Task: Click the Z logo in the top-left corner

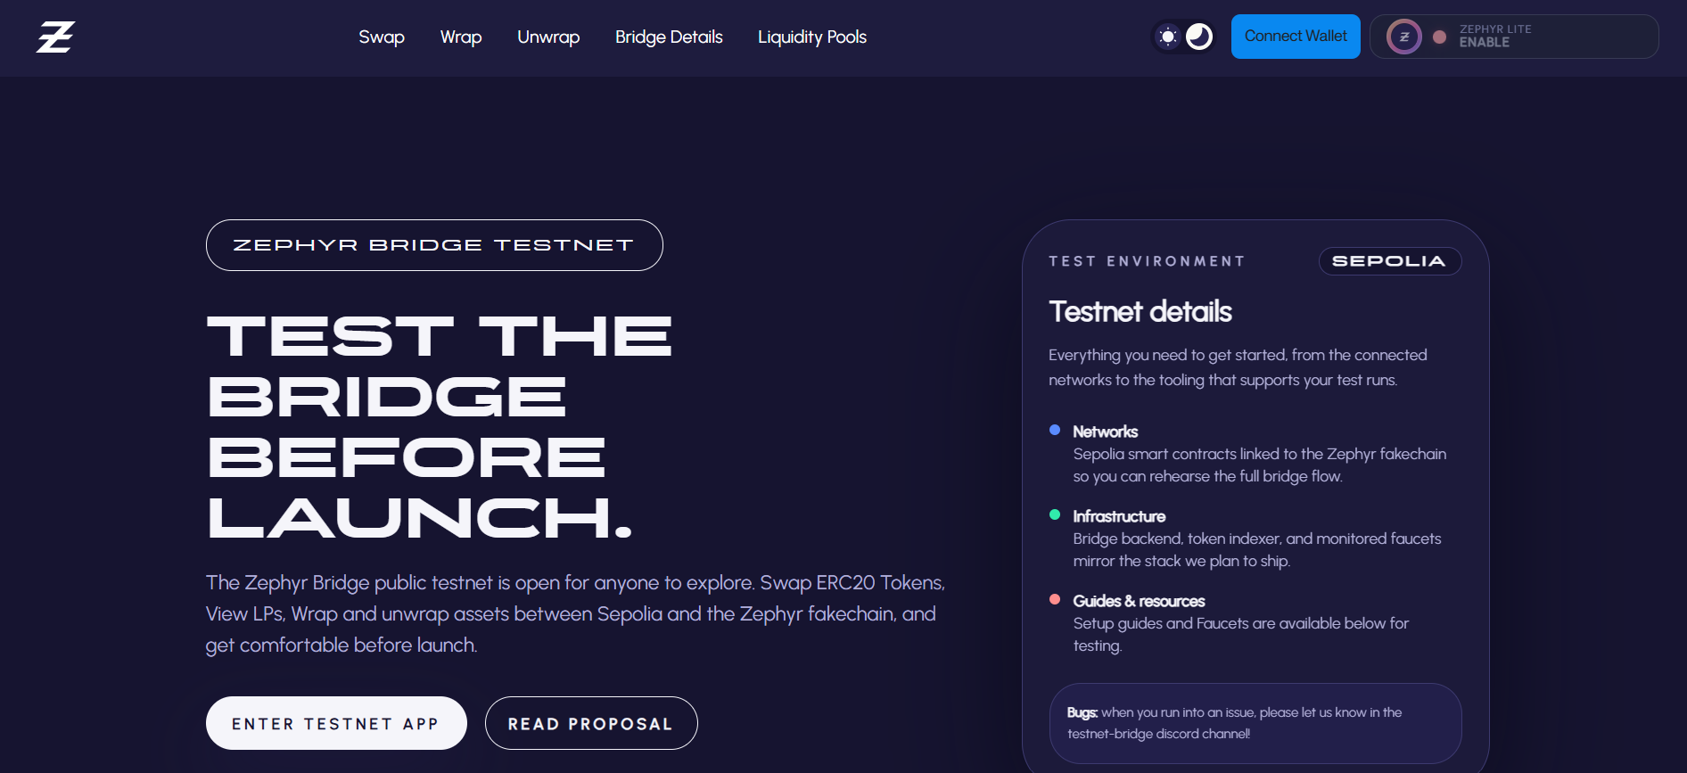Action: (x=55, y=37)
